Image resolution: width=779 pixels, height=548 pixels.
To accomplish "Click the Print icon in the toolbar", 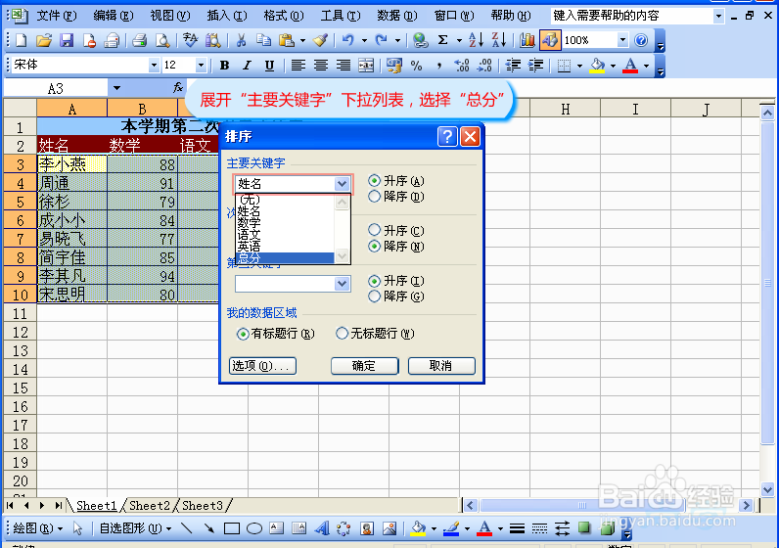I will click(x=140, y=40).
